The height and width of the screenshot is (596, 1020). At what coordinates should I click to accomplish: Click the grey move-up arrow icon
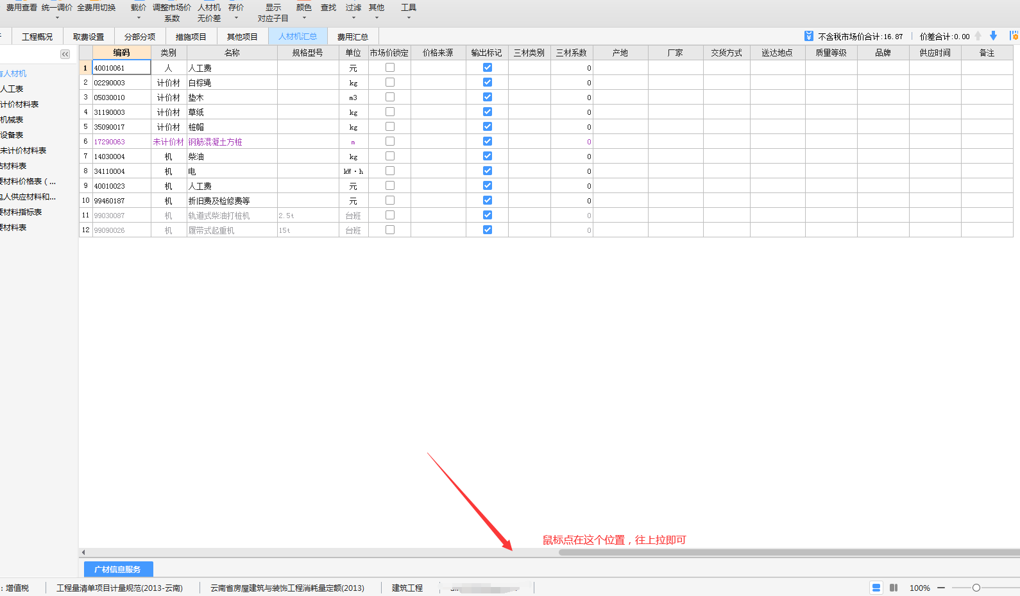click(x=978, y=36)
